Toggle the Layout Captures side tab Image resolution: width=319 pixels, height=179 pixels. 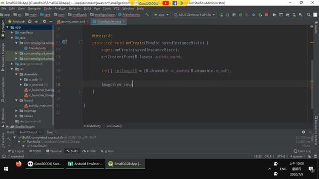(x=3, y=90)
